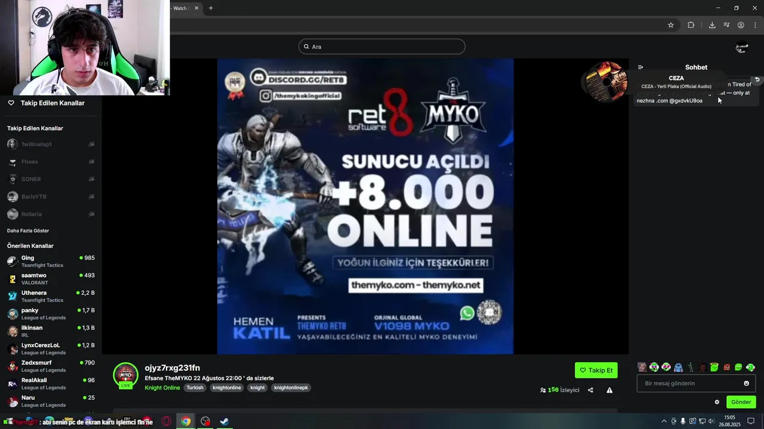Open the browser profile account icon
764x429 pixels.
click(741, 25)
